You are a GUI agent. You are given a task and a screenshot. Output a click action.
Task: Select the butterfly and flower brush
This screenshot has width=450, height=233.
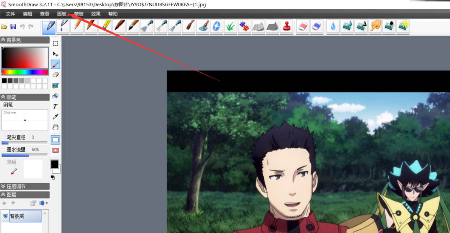(x=244, y=26)
